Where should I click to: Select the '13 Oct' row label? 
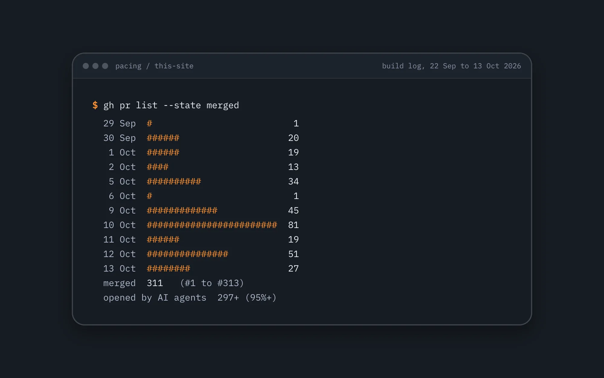pos(120,269)
